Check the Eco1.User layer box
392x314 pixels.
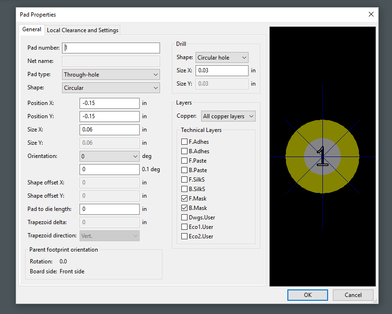(x=185, y=227)
